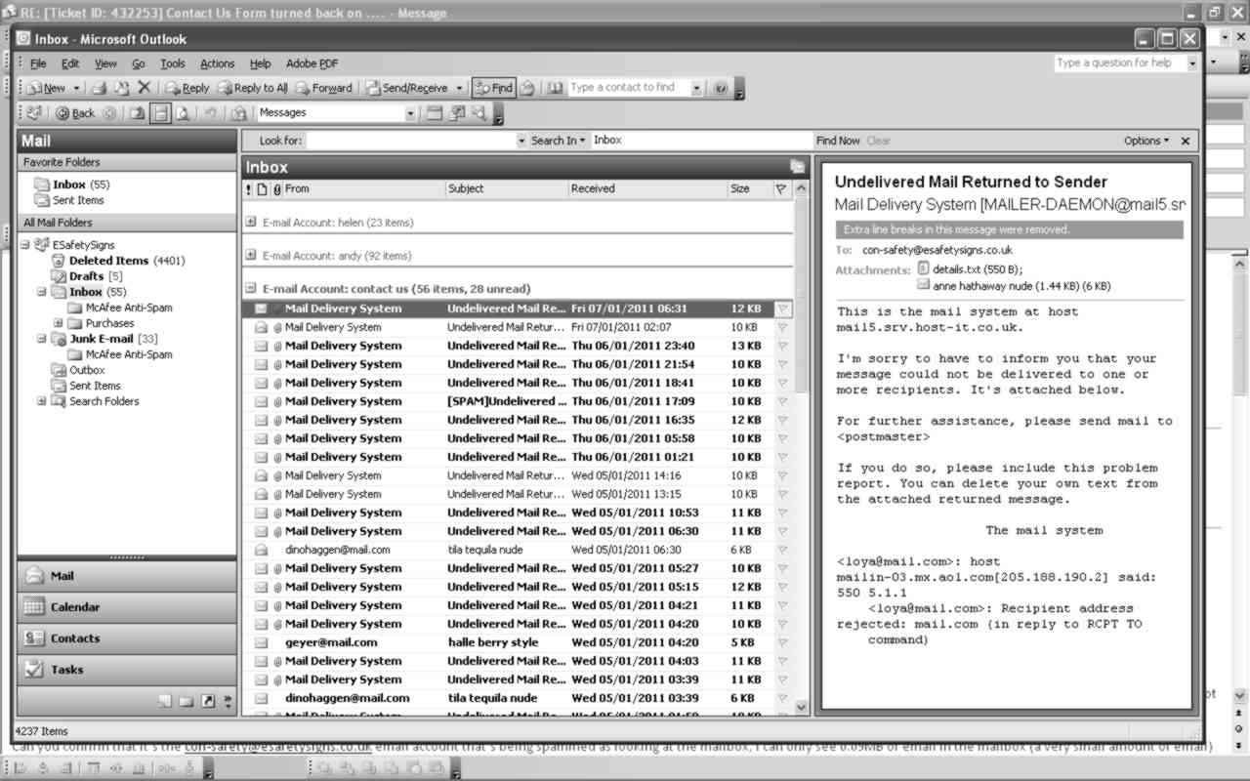Screen dimensions: 1250x781
Task: Toggle flag on first Mail Delivery System message
Action: (x=781, y=308)
